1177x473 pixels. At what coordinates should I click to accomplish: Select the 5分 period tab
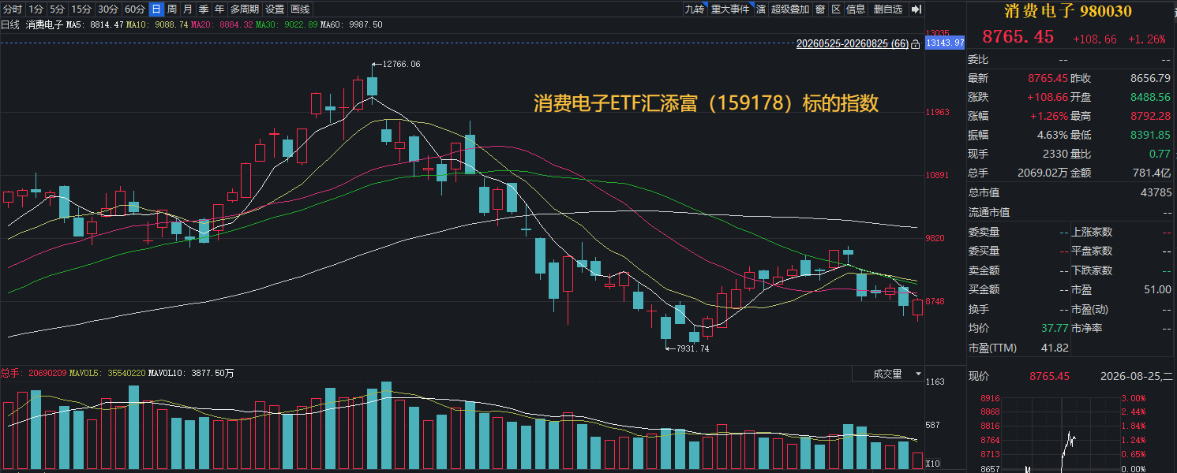[x=57, y=9]
